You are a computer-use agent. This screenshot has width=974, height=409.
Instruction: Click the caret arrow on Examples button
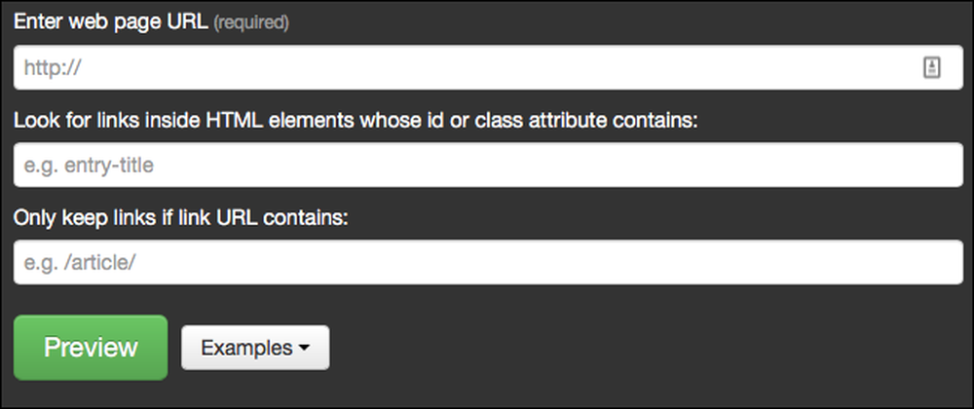coord(304,349)
